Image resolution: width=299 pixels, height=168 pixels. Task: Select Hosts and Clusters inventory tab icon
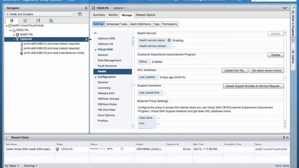(x=12, y=21)
